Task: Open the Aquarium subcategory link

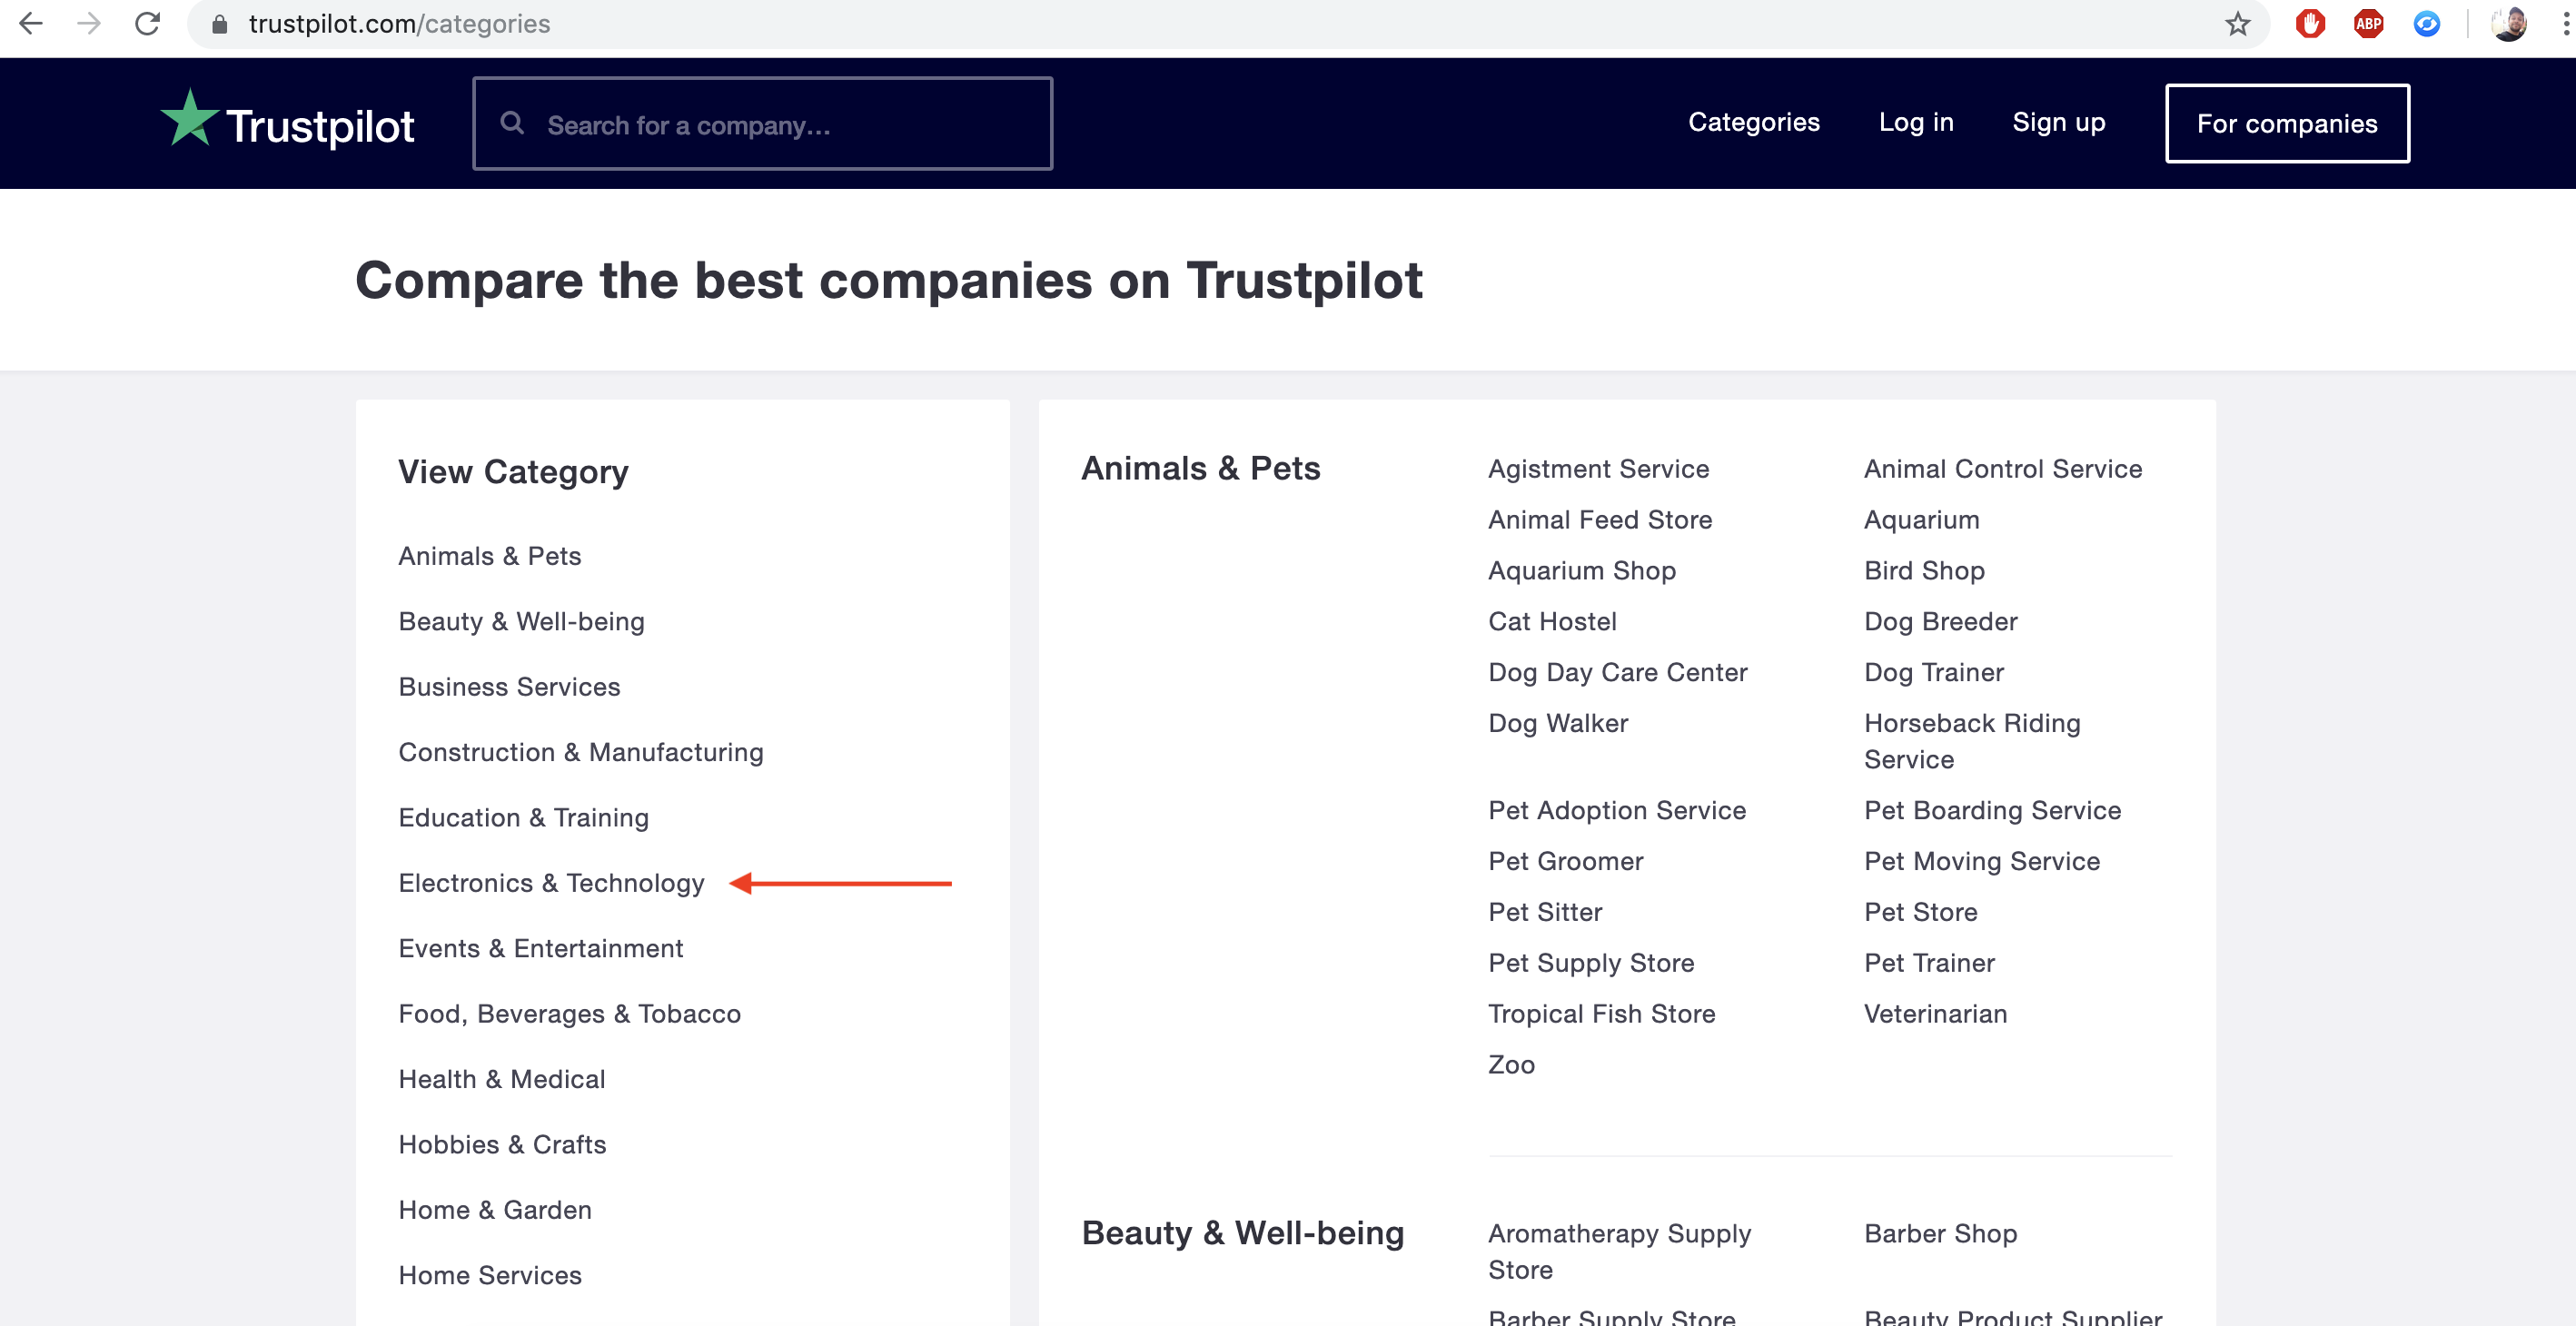Action: point(1921,520)
